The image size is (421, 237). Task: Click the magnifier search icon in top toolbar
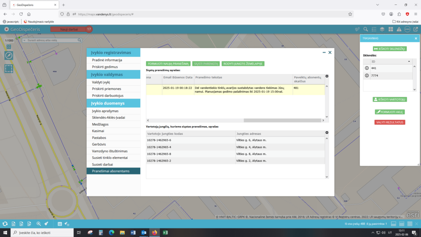click(365, 29)
